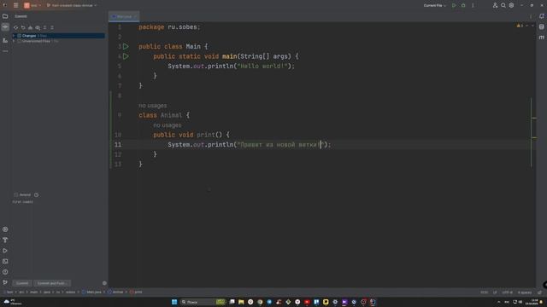Click the LF line separator status item

click(x=495, y=293)
